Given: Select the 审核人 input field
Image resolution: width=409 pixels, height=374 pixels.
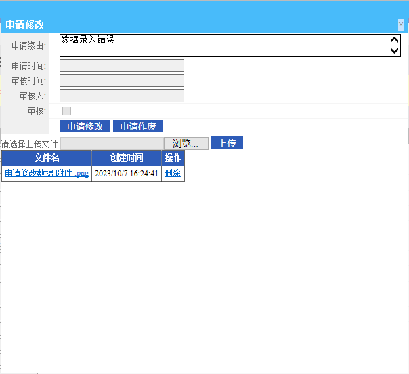Looking at the screenshot, I should 122,96.
